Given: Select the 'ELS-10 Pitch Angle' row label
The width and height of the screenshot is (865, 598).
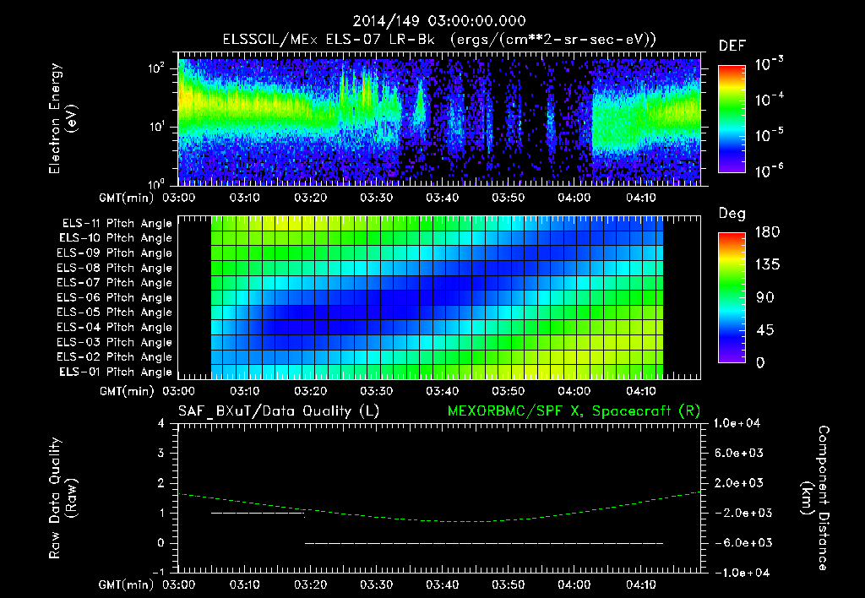Looking at the screenshot, I should pyautogui.click(x=115, y=238).
